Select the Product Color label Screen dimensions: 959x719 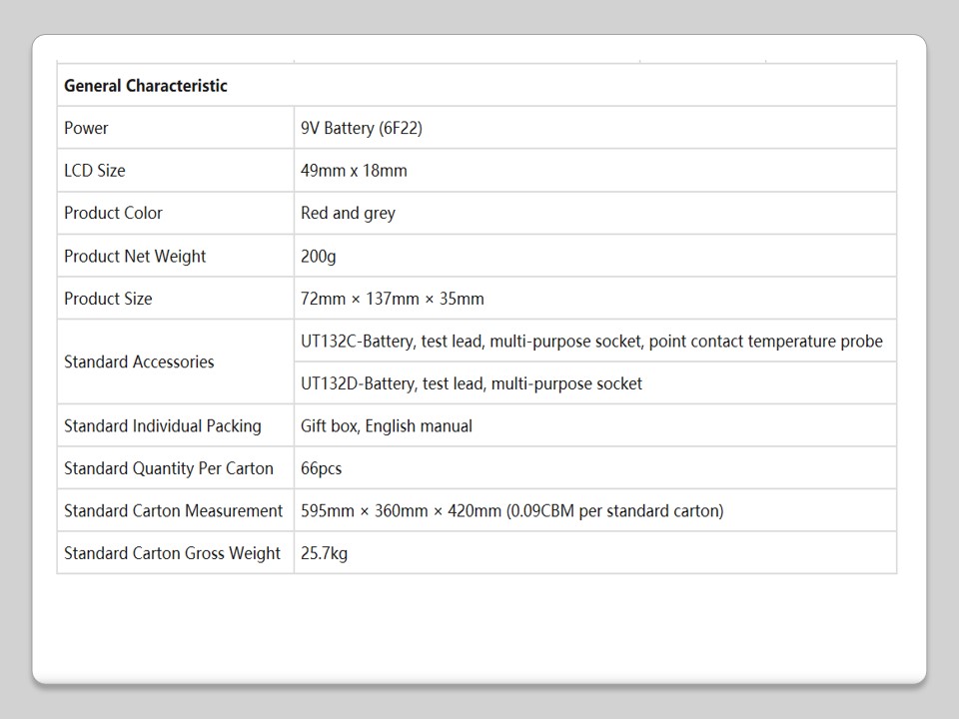click(113, 213)
